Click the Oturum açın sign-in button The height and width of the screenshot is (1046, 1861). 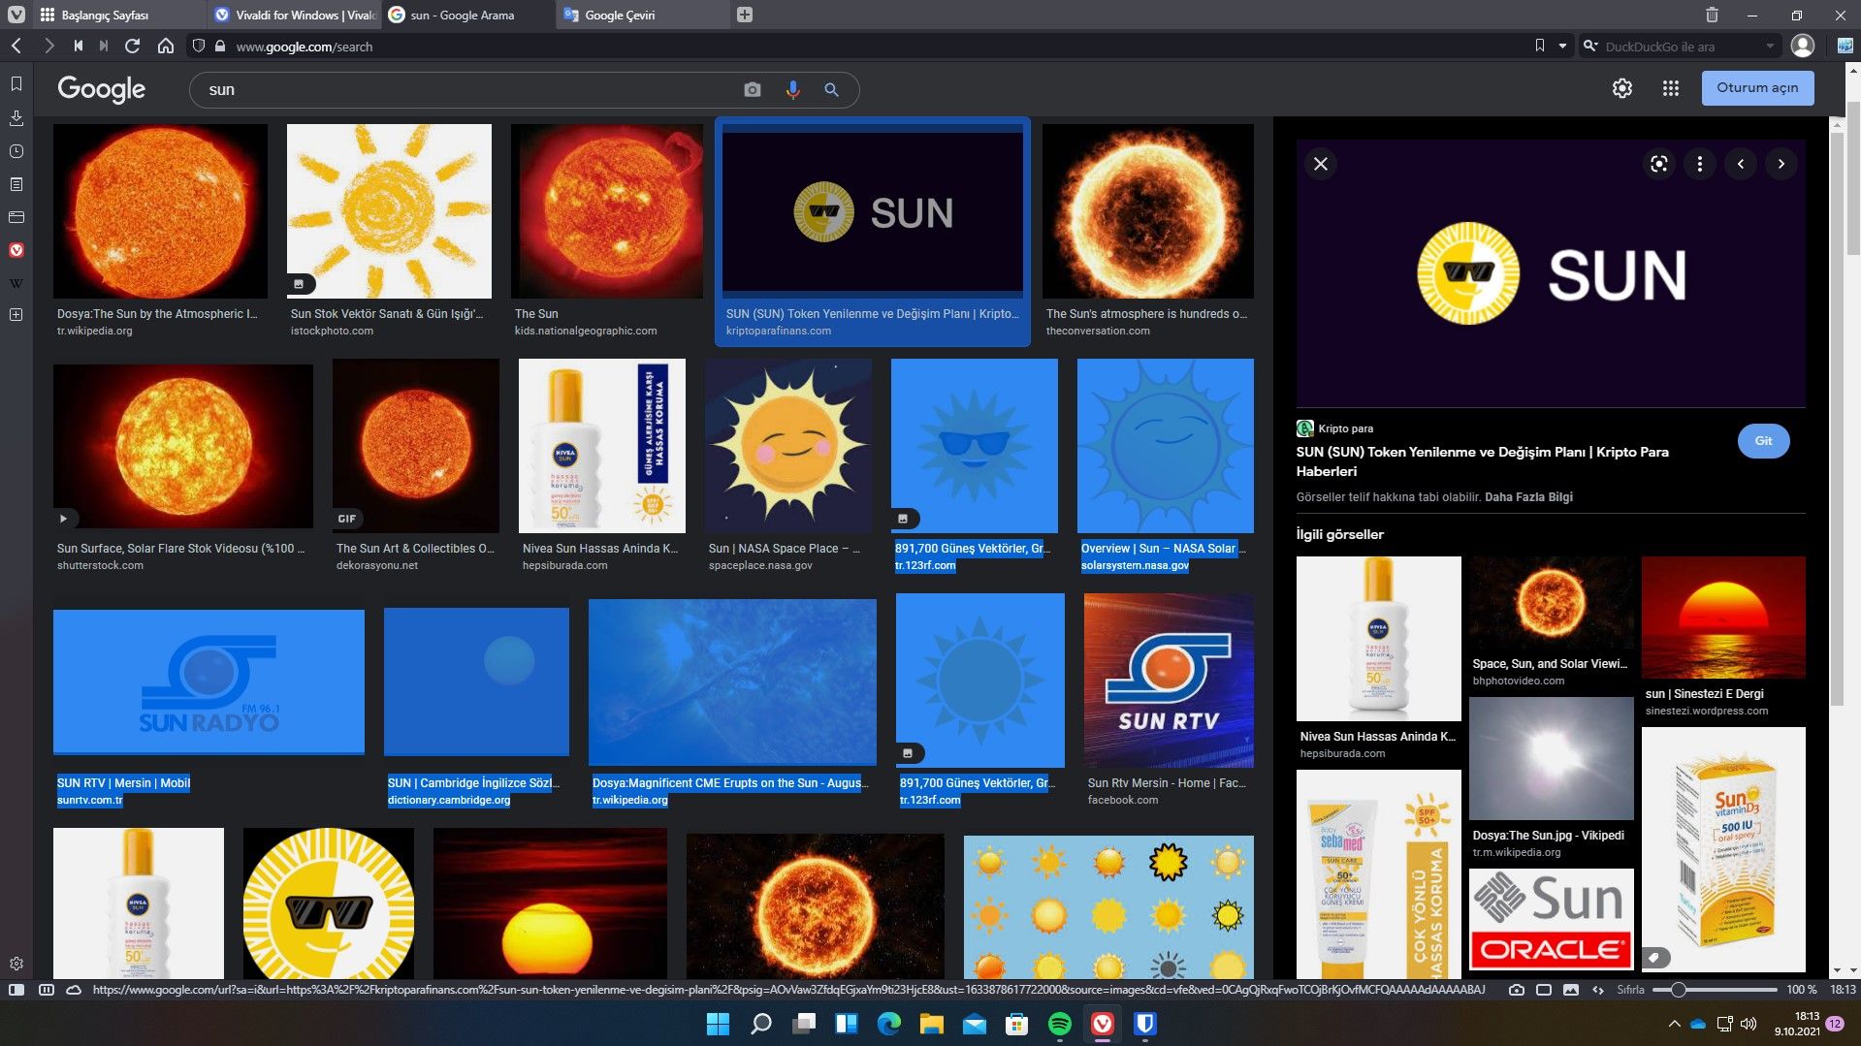(1757, 87)
